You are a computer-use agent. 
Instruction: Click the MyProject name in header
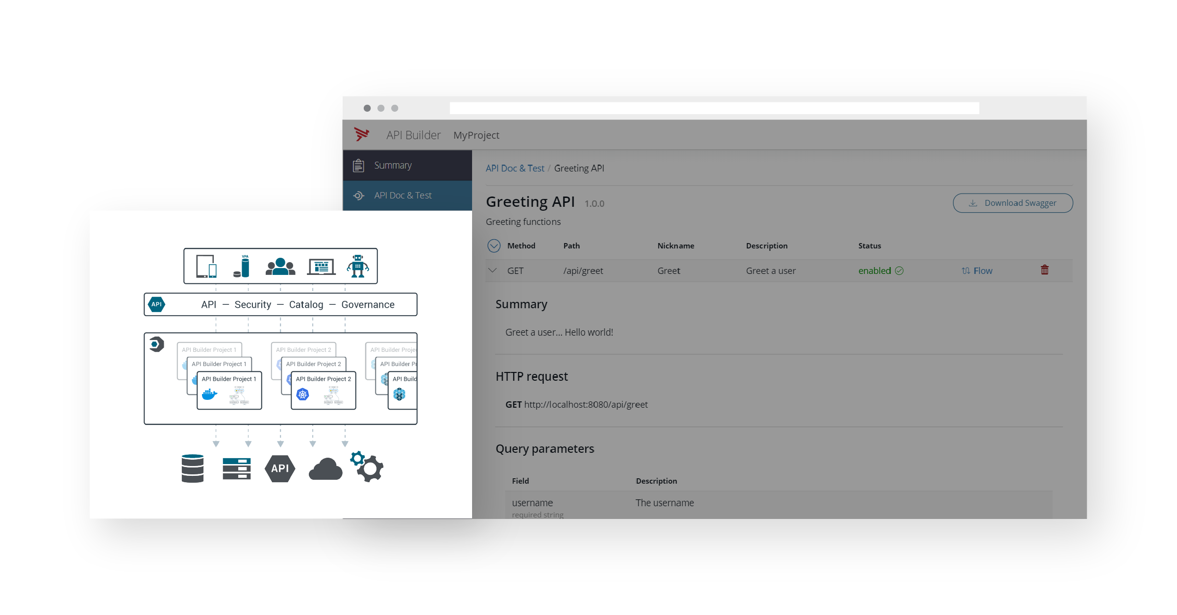[476, 135]
